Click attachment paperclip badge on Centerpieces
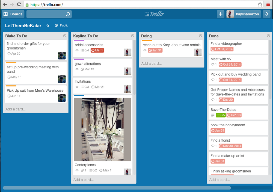The height and width of the screenshot is (192, 273). click(83, 170)
